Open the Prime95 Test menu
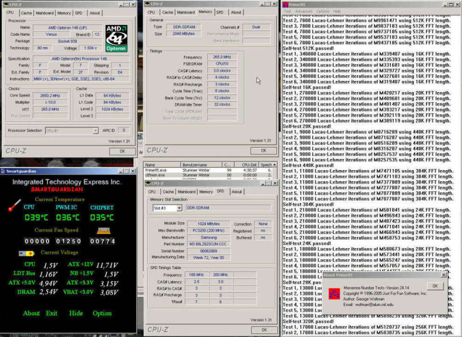The width and height of the screenshot is (462, 337). coord(287,11)
